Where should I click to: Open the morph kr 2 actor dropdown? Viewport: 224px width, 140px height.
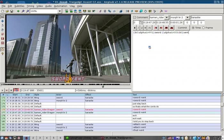188,17
